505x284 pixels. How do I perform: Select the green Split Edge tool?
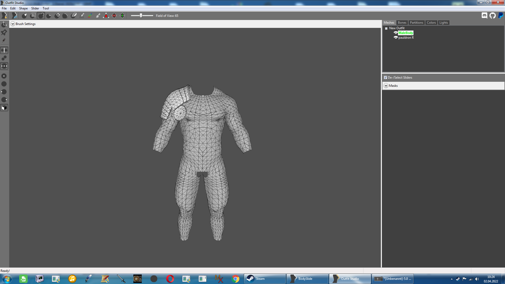coord(122,16)
